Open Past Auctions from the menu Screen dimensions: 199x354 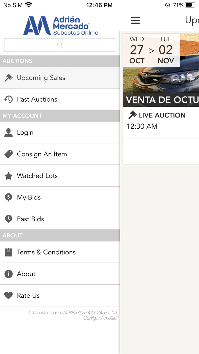click(x=37, y=99)
